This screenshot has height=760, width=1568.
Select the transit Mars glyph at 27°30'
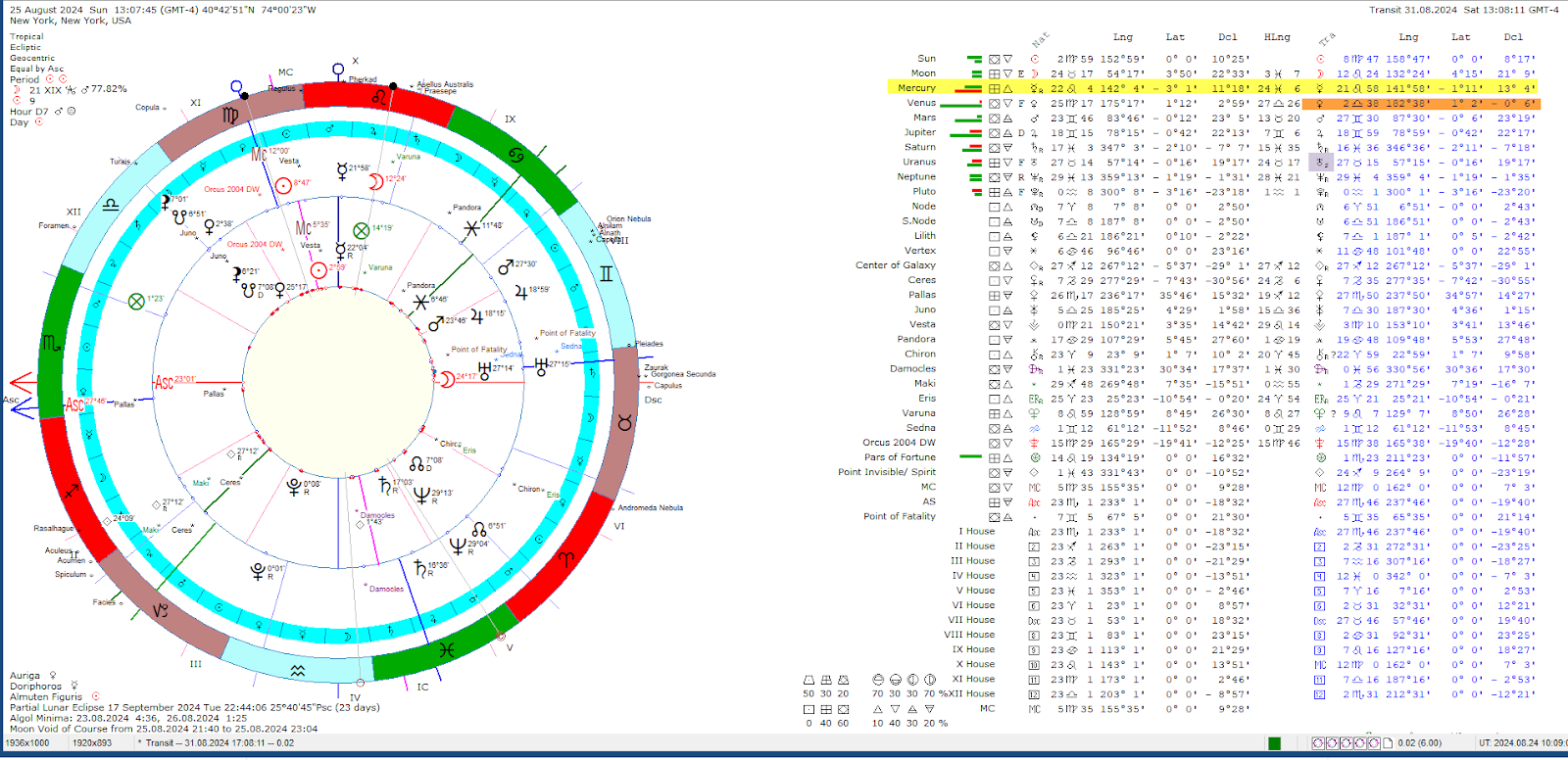[506, 267]
